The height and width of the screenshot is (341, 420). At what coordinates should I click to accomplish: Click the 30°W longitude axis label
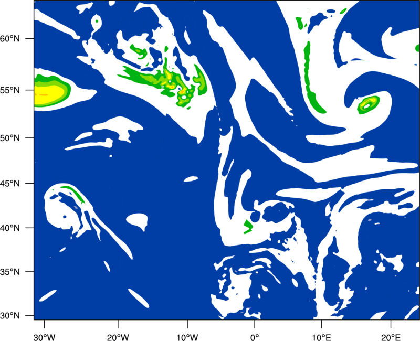click(x=45, y=337)
